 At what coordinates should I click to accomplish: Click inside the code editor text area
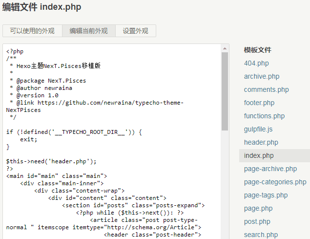[x=112, y=147]
